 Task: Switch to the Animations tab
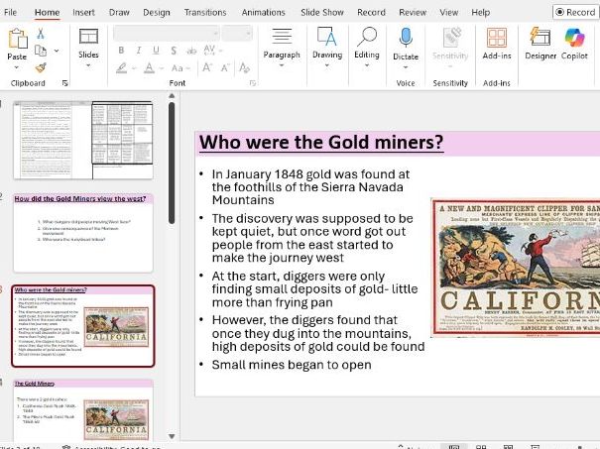tap(263, 12)
